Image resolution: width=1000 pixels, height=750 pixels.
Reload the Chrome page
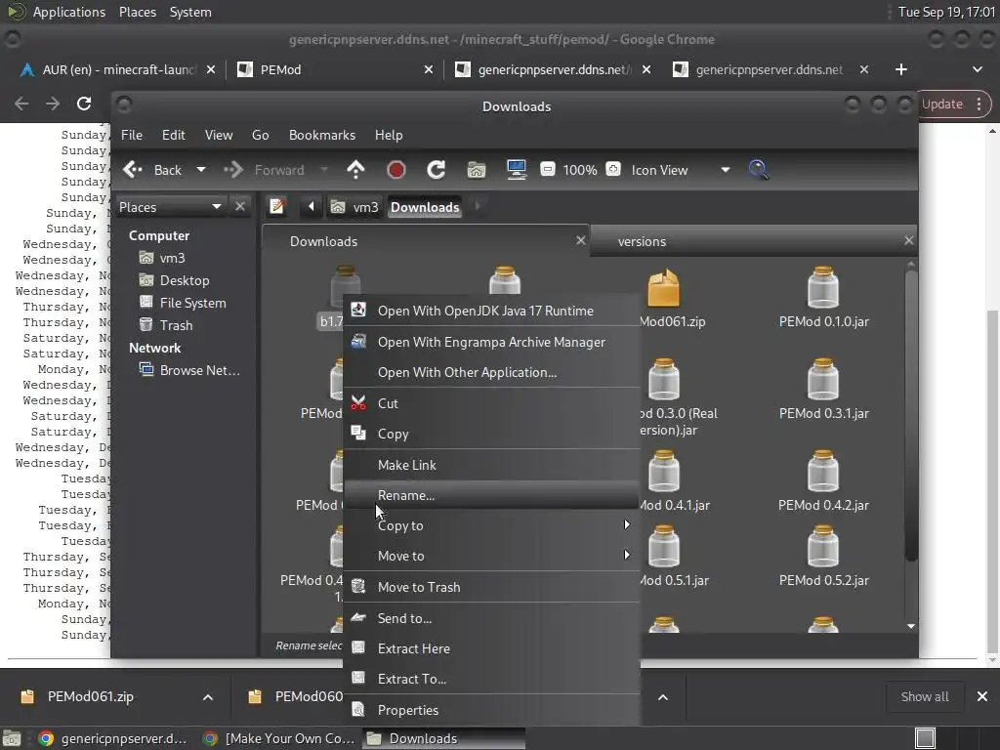pos(84,104)
